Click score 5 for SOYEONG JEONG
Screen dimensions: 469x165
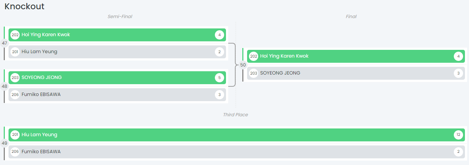tap(219, 78)
